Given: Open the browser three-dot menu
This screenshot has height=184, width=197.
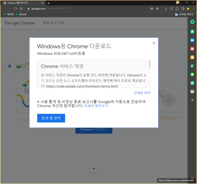Looking at the screenshot, I should (x=193, y=9).
